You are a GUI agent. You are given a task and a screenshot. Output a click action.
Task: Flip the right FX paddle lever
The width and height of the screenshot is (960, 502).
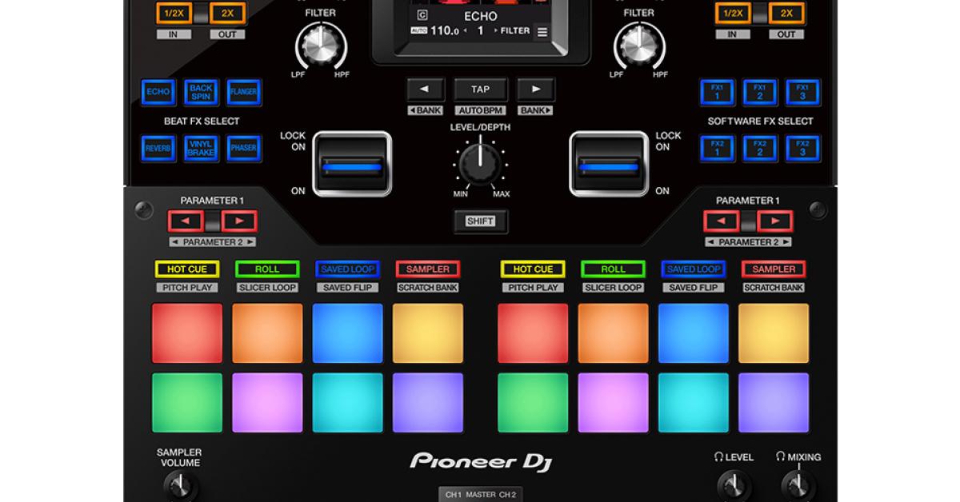coord(610,165)
